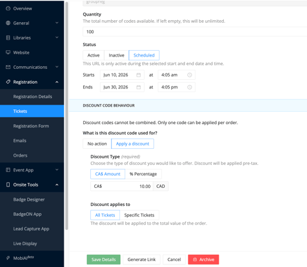Open calendar icon for Ends date
The height and width of the screenshot is (267, 307).
click(x=138, y=87)
